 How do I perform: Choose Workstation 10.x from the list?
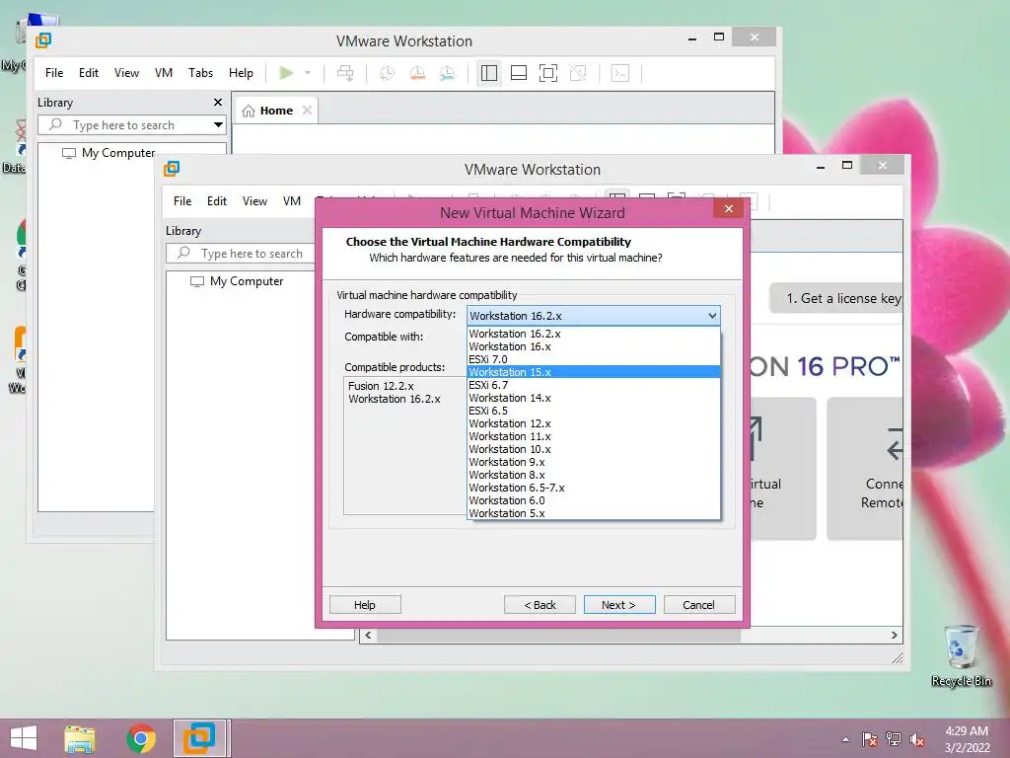point(593,449)
